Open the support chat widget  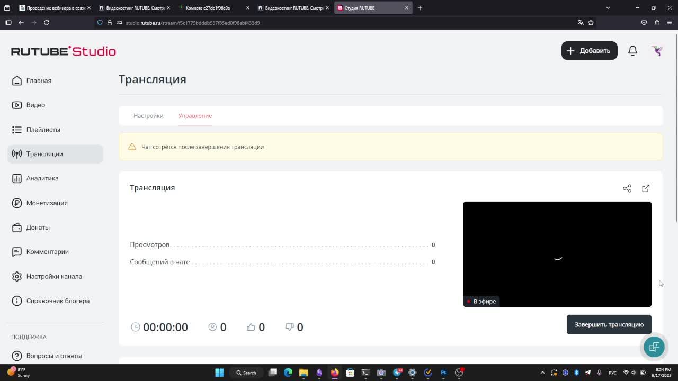pyautogui.click(x=654, y=347)
